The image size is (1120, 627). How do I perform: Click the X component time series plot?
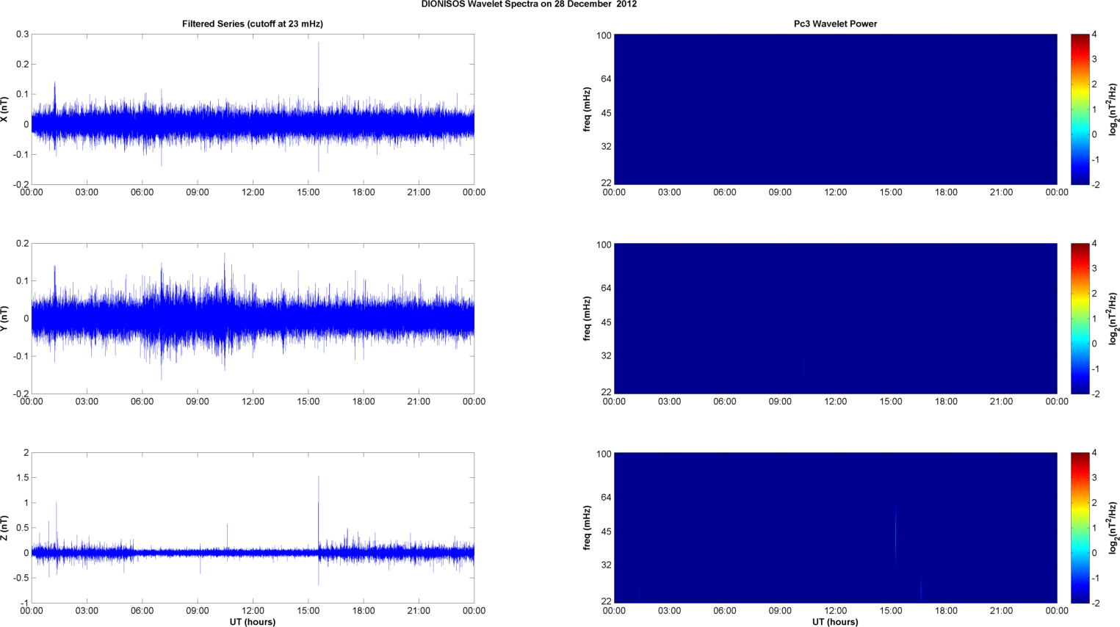[253, 109]
